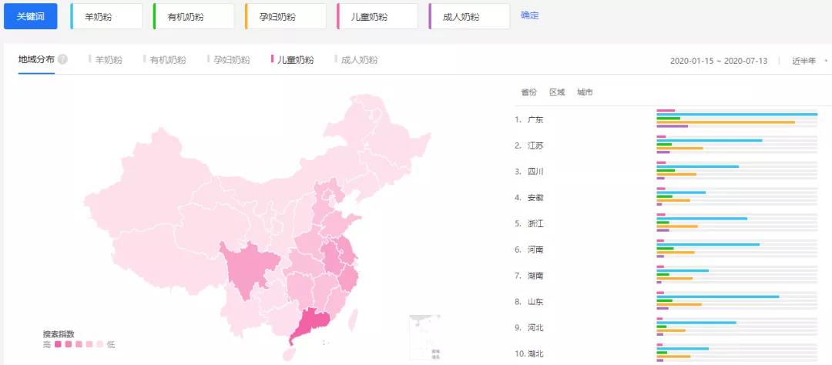Click 湖南 in the ranking list
The width and height of the screenshot is (832, 365).
click(x=535, y=276)
